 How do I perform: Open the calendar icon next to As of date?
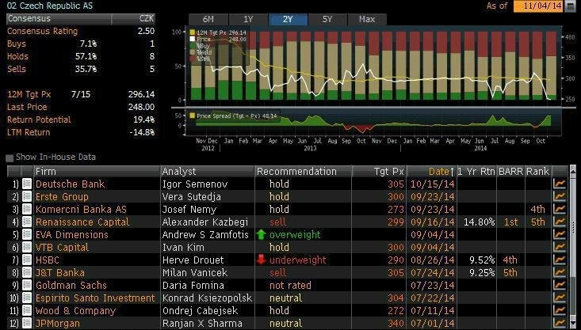pos(571,6)
